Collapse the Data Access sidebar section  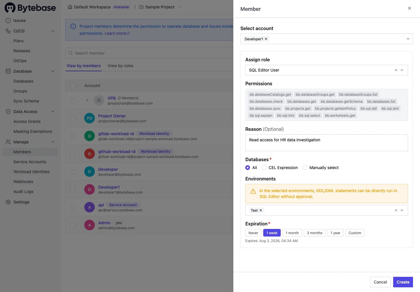pyautogui.click(x=53, y=112)
